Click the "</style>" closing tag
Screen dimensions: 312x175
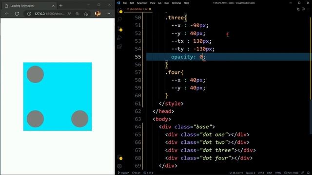(171, 104)
